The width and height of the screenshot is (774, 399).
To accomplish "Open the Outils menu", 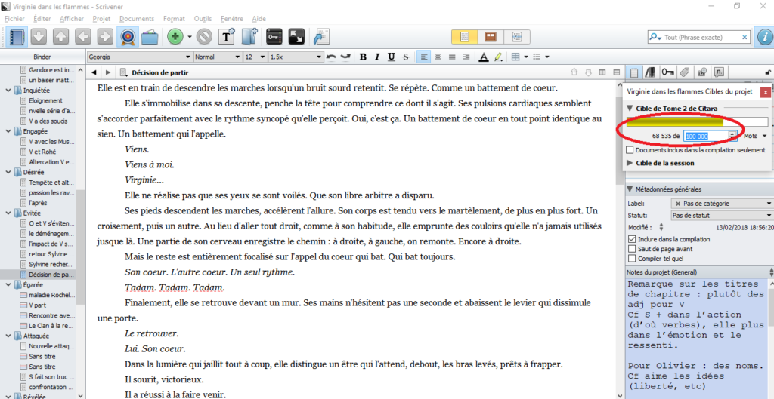I will [x=203, y=19].
